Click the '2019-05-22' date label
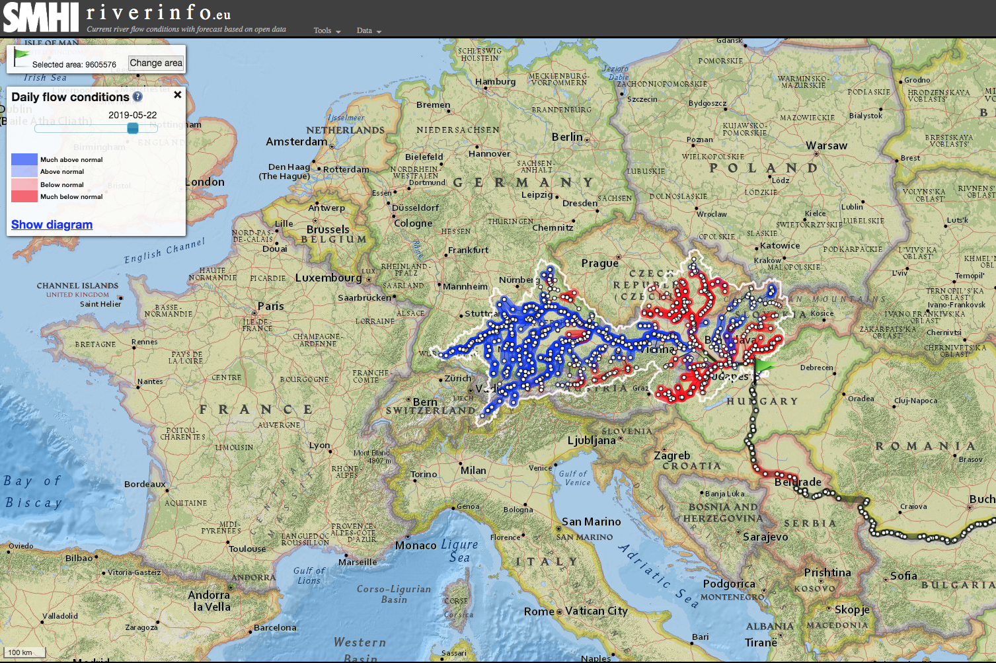 pos(133,115)
